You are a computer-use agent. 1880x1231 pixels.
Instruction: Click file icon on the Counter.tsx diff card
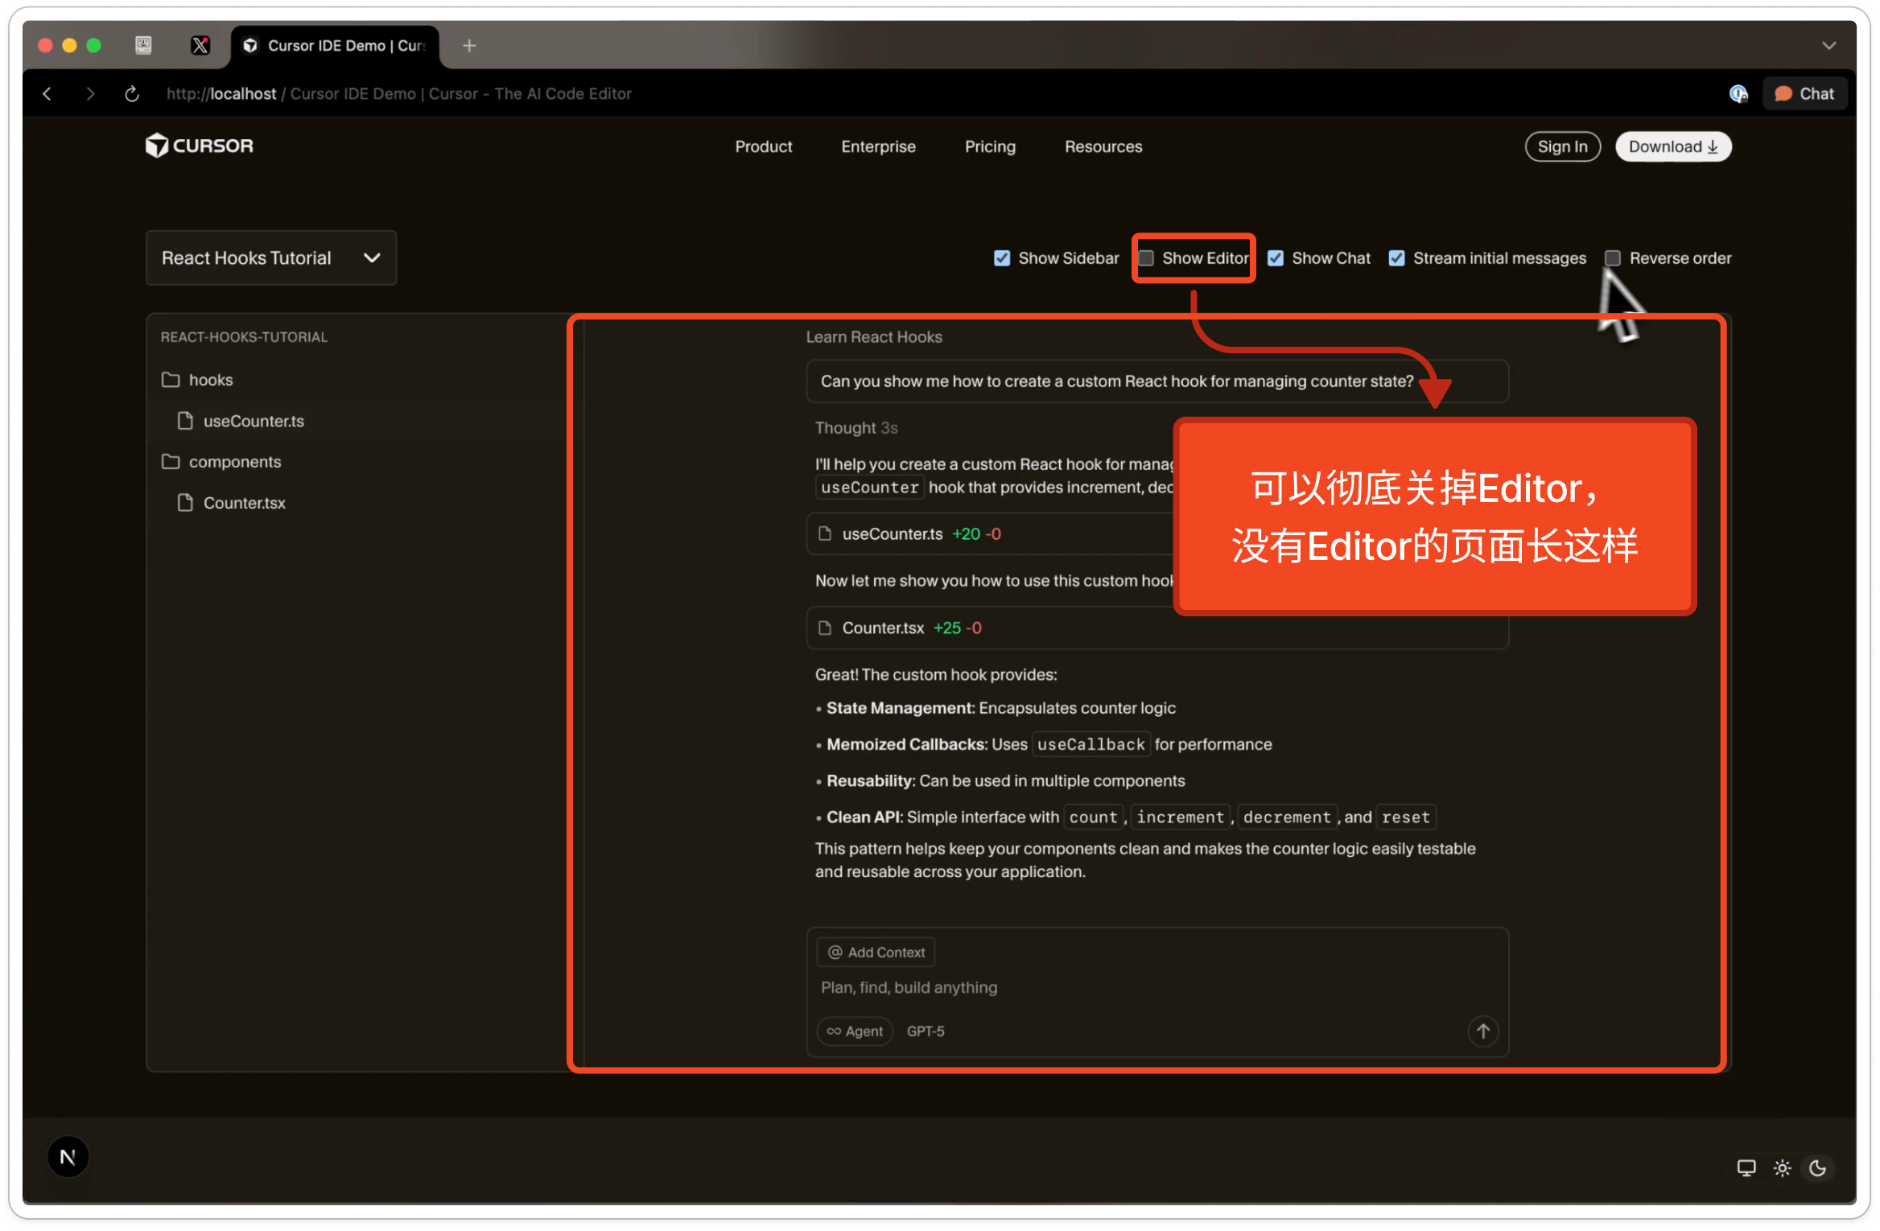825,628
